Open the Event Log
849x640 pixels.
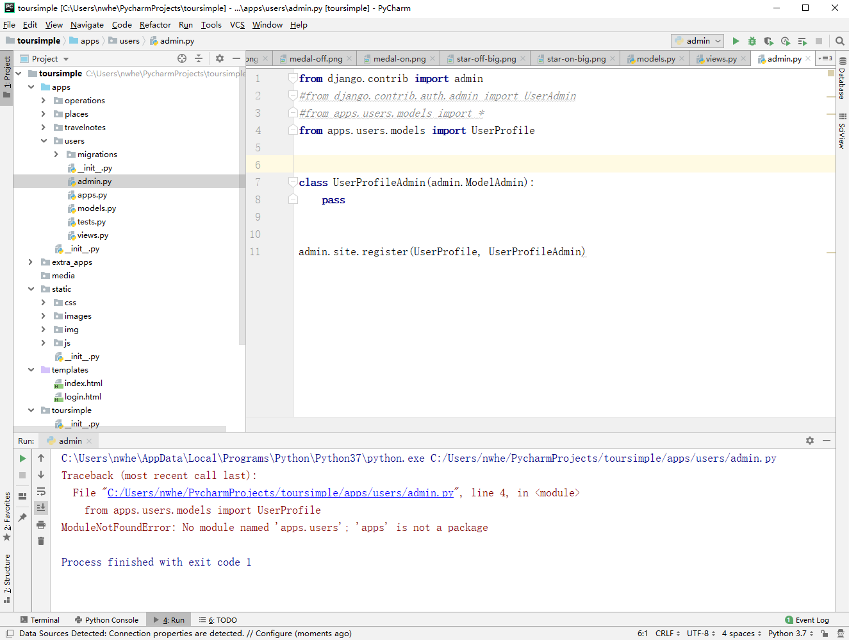point(807,619)
